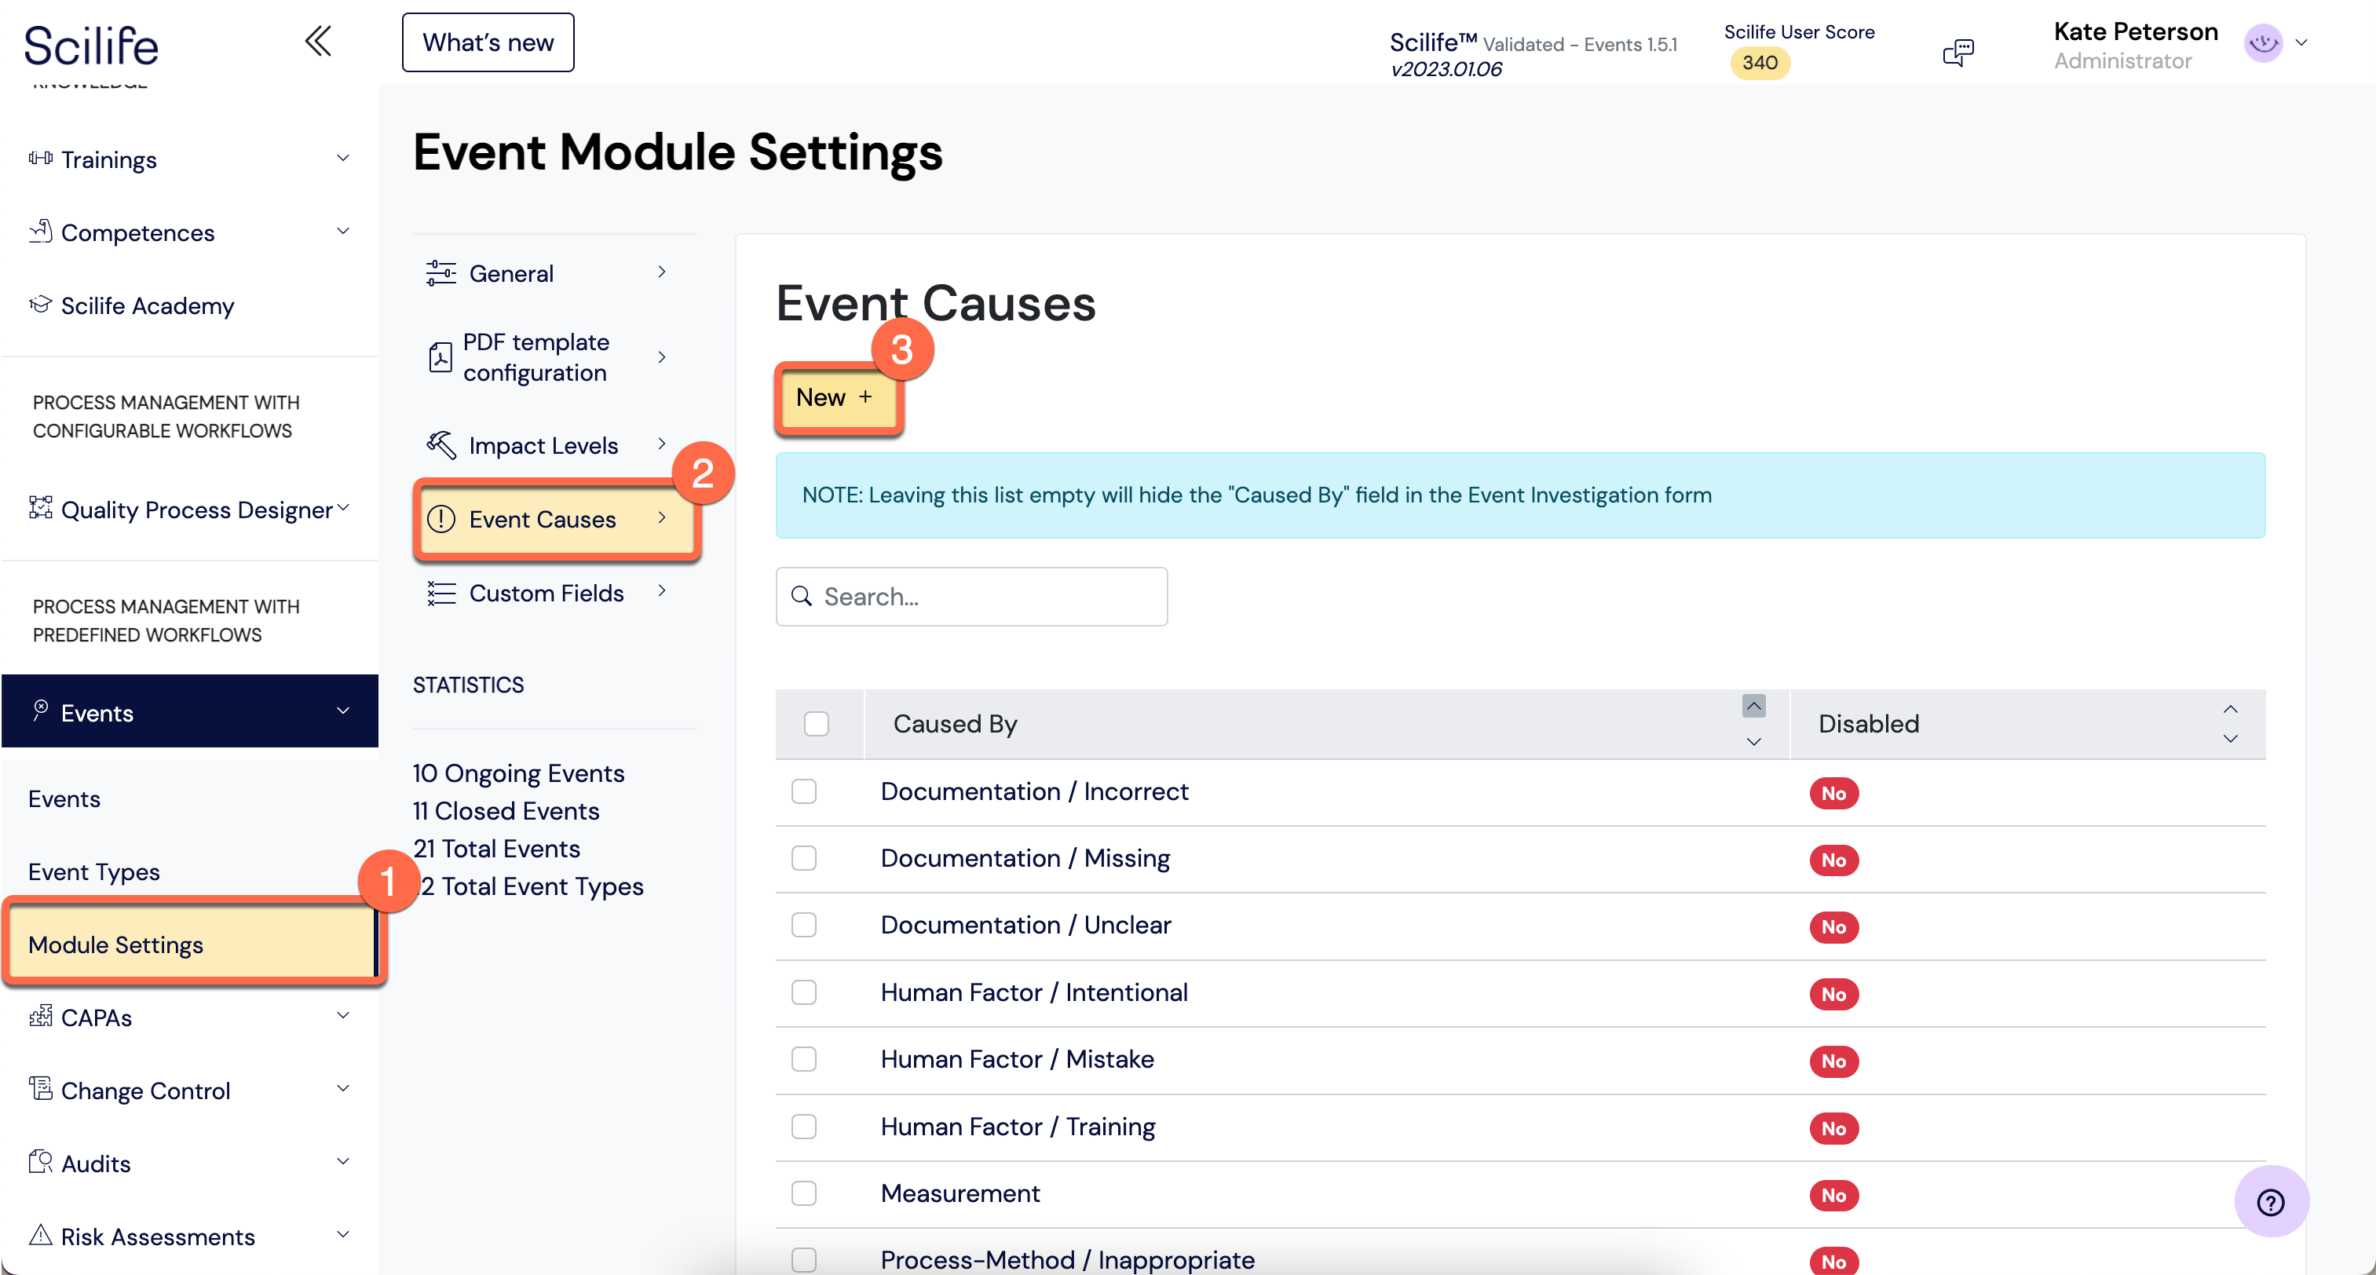Click the PDF template file icon
Screen dimensions: 2376x1275
pos(441,357)
